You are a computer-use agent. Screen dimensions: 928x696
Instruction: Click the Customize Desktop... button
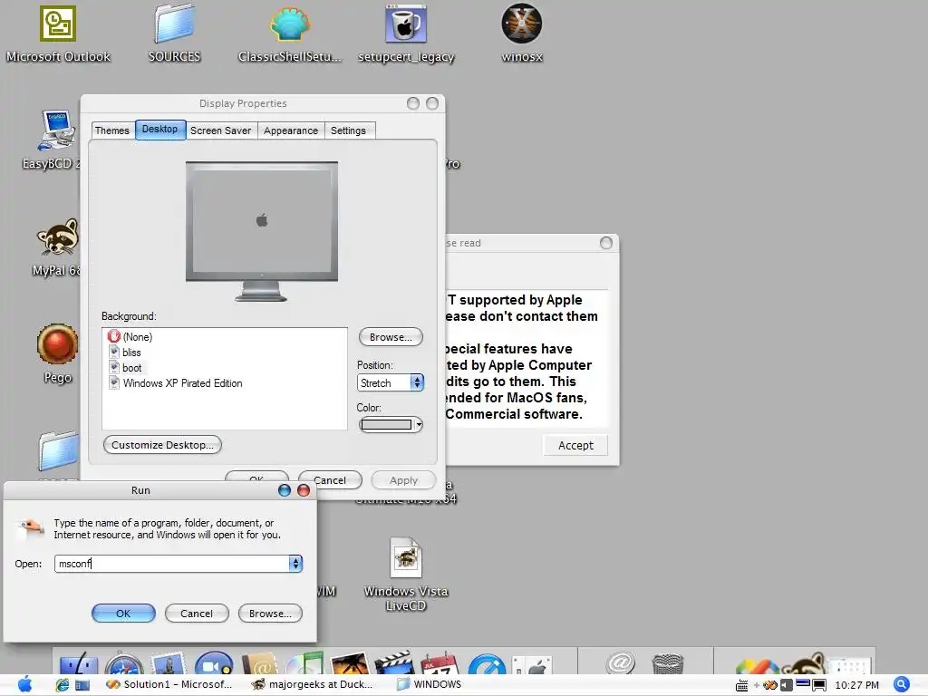tap(162, 445)
